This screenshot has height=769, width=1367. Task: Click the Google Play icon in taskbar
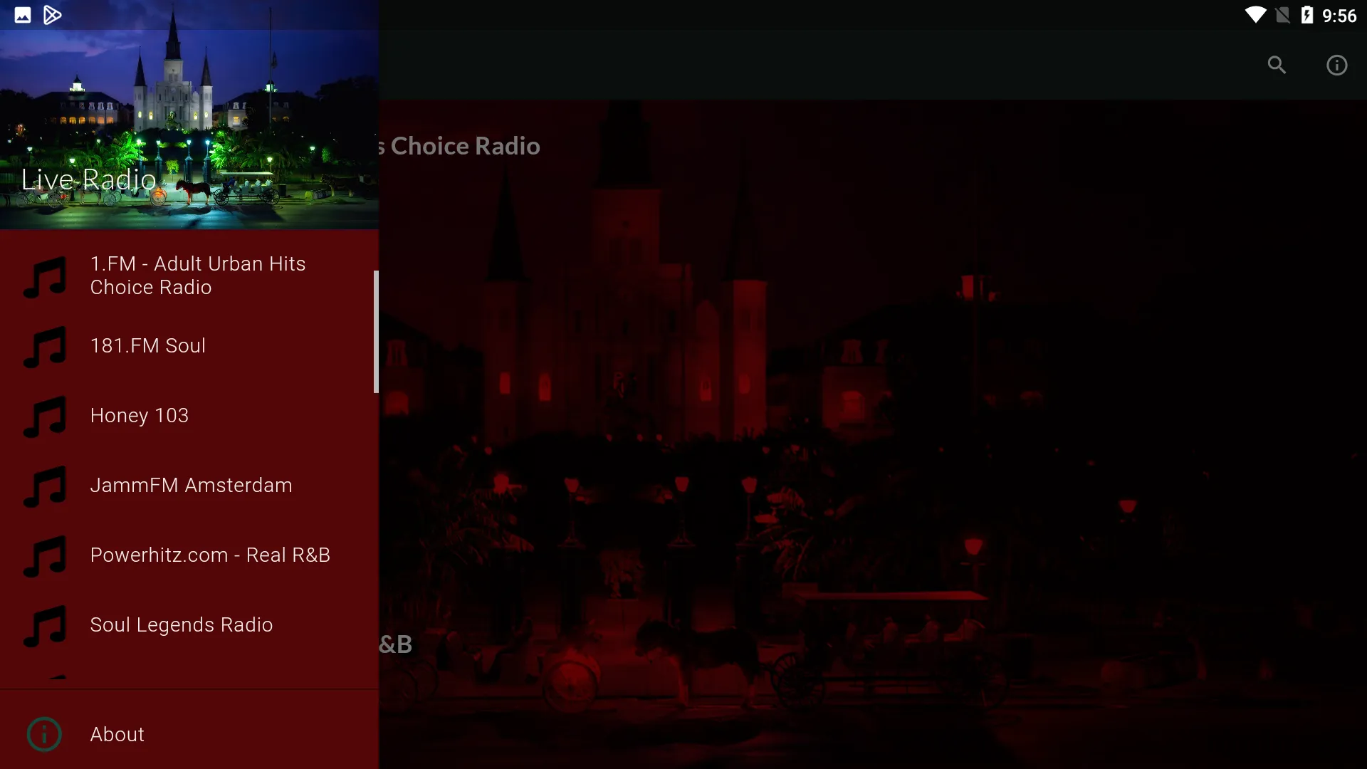click(x=53, y=14)
